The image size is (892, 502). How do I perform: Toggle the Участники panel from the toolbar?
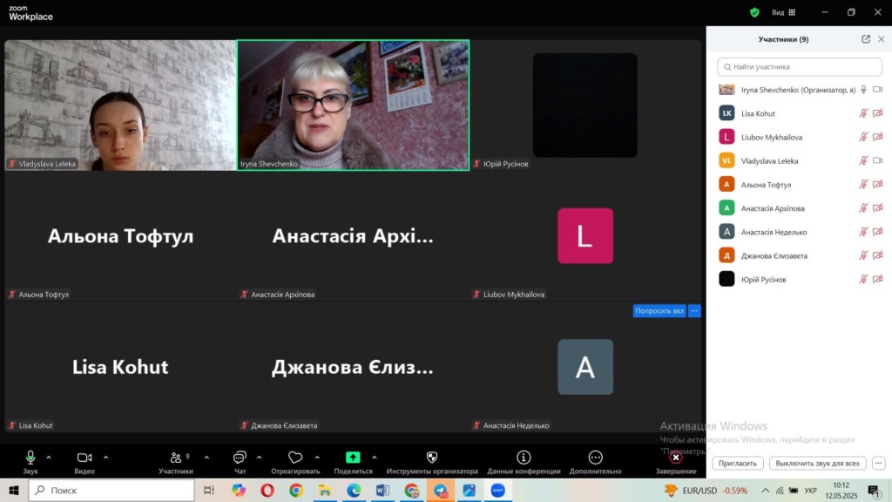tap(176, 462)
